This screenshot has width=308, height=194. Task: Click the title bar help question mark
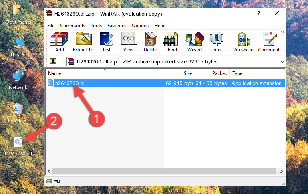click(259, 13)
